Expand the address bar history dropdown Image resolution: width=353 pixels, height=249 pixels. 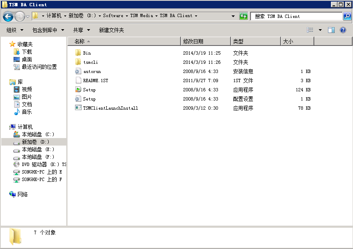(233, 16)
